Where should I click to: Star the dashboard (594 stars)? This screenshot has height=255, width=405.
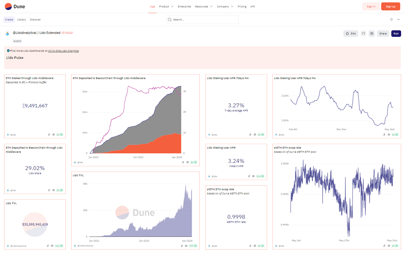[351, 34]
